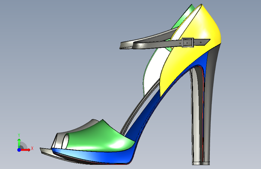Click the red X axis arrow on triad
Image resolution: width=261 pixels, height=169 pixels.
tap(25, 150)
